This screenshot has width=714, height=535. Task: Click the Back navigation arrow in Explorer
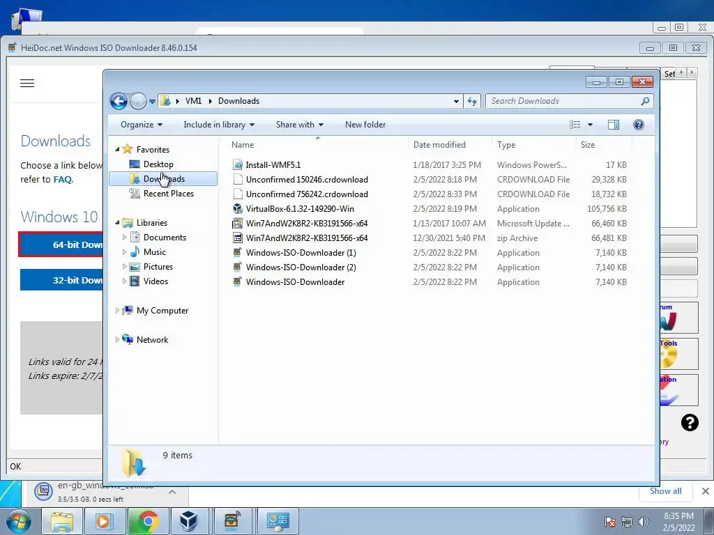[x=119, y=101]
